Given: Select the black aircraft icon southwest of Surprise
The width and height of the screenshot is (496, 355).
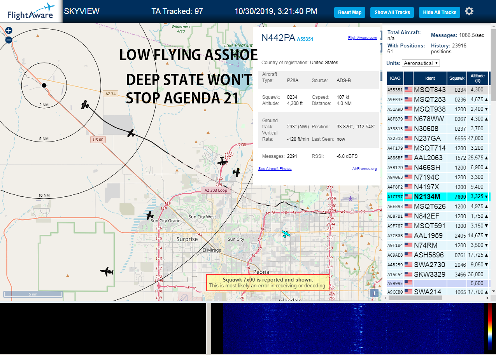Looking at the screenshot, I should click(x=107, y=271).
